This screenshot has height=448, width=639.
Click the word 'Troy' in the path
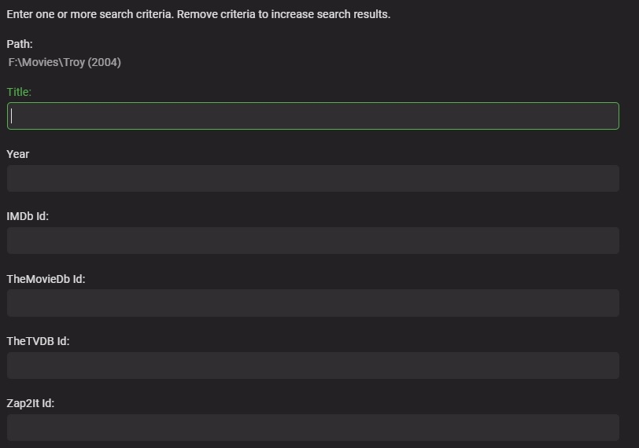[72, 62]
